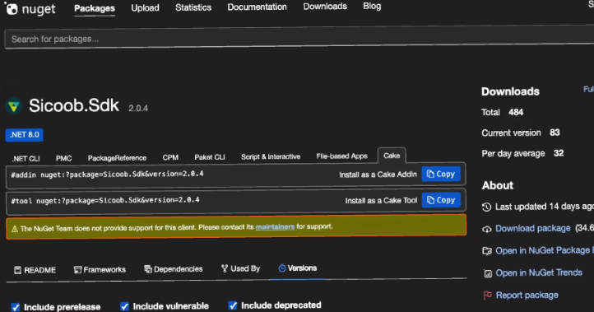Click the Sicoob.Sdk package icon
Image resolution: width=594 pixels, height=312 pixels.
14,106
